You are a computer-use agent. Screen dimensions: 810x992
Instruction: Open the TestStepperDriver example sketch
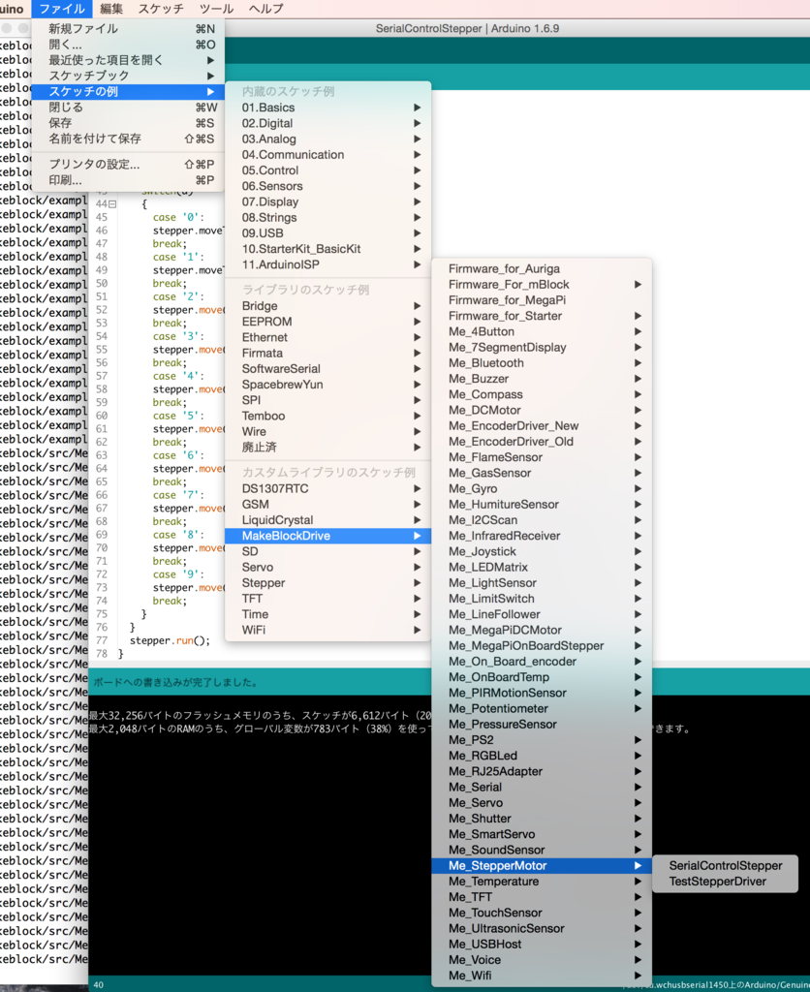[725, 882]
